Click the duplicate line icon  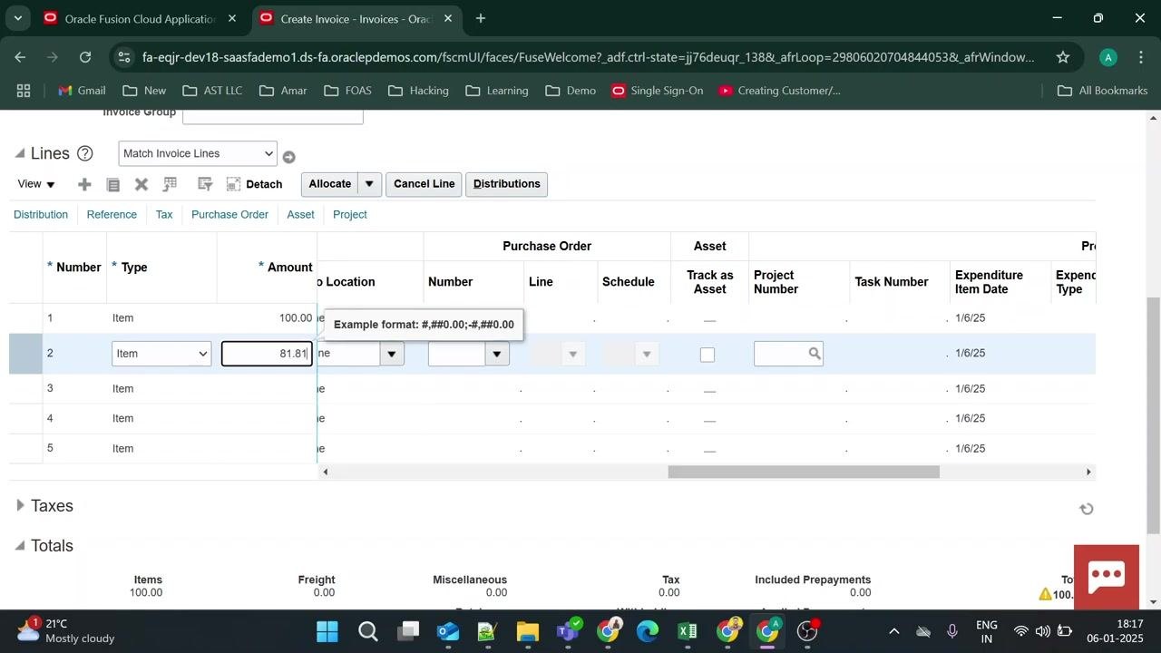tap(113, 184)
